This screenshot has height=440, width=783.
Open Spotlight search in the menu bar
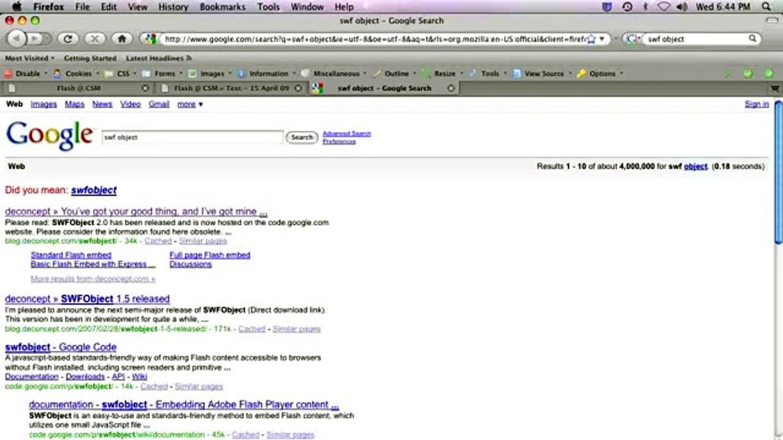coord(766,7)
